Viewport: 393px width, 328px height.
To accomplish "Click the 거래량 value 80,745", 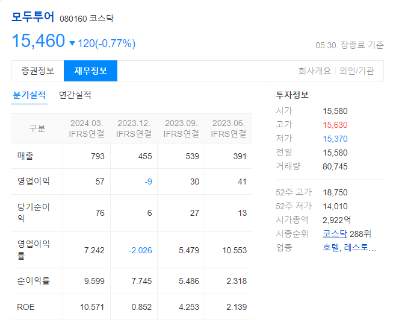I will (x=335, y=166).
